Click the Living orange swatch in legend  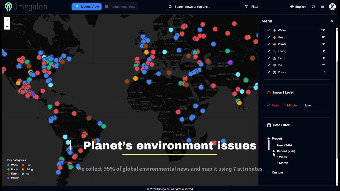[x=23, y=170]
